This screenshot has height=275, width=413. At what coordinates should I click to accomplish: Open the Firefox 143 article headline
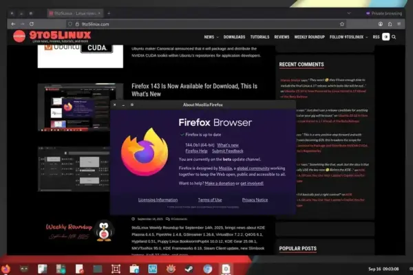pyautogui.click(x=194, y=90)
